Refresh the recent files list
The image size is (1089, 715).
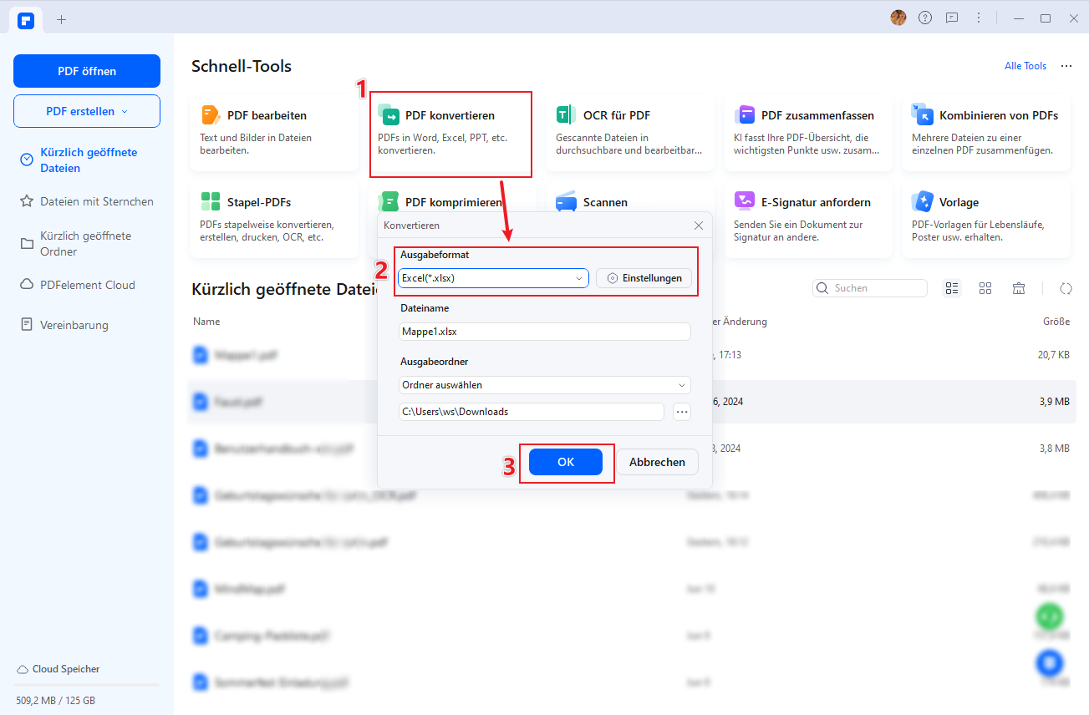tap(1066, 288)
